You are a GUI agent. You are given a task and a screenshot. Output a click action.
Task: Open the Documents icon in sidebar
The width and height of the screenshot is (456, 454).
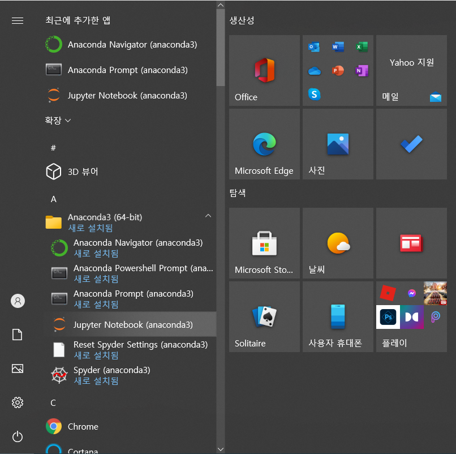click(17, 335)
